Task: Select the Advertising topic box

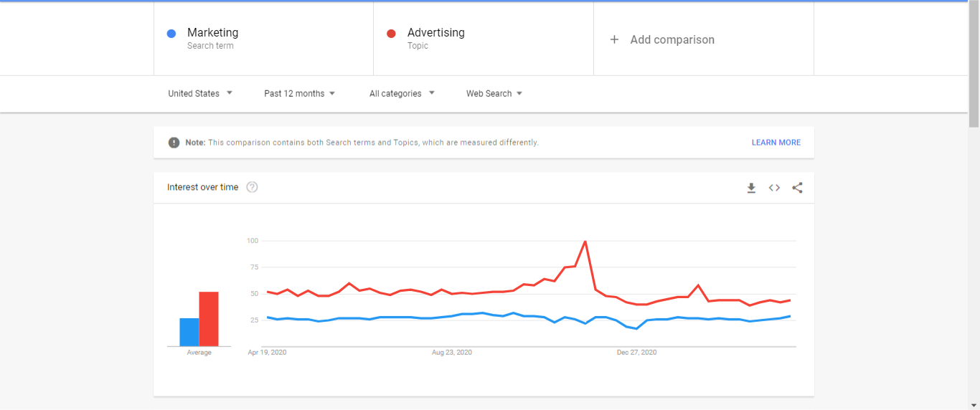Action: (483, 39)
